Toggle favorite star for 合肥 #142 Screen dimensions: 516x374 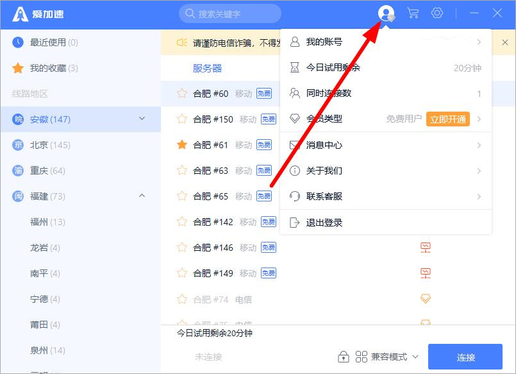(182, 221)
